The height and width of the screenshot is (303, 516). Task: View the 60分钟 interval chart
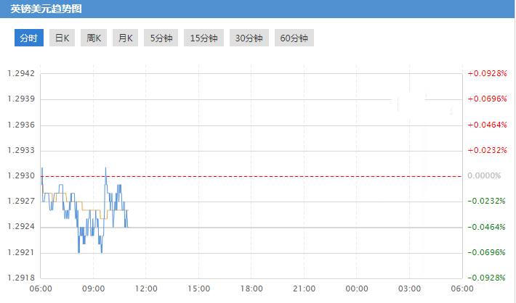click(x=294, y=38)
